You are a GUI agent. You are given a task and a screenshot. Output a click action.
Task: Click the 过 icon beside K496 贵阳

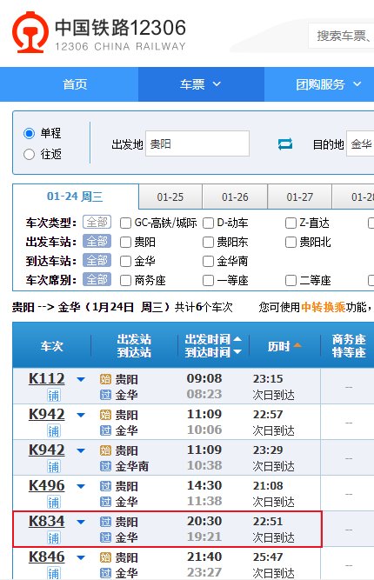105,486
